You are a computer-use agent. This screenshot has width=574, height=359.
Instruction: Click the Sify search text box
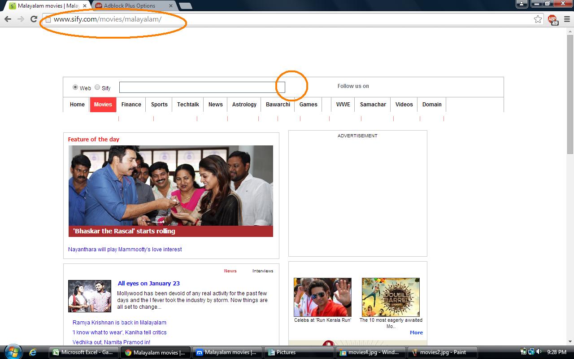point(202,87)
